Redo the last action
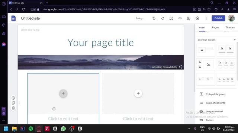This screenshot has width=238, height=133. (163, 18)
